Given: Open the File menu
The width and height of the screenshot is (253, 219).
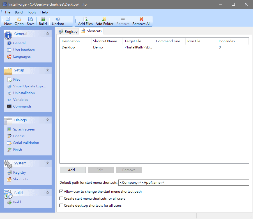Looking at the screenshot, I should coord(8,12).
